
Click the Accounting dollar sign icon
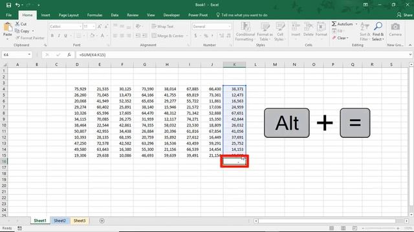click(195, 35)
